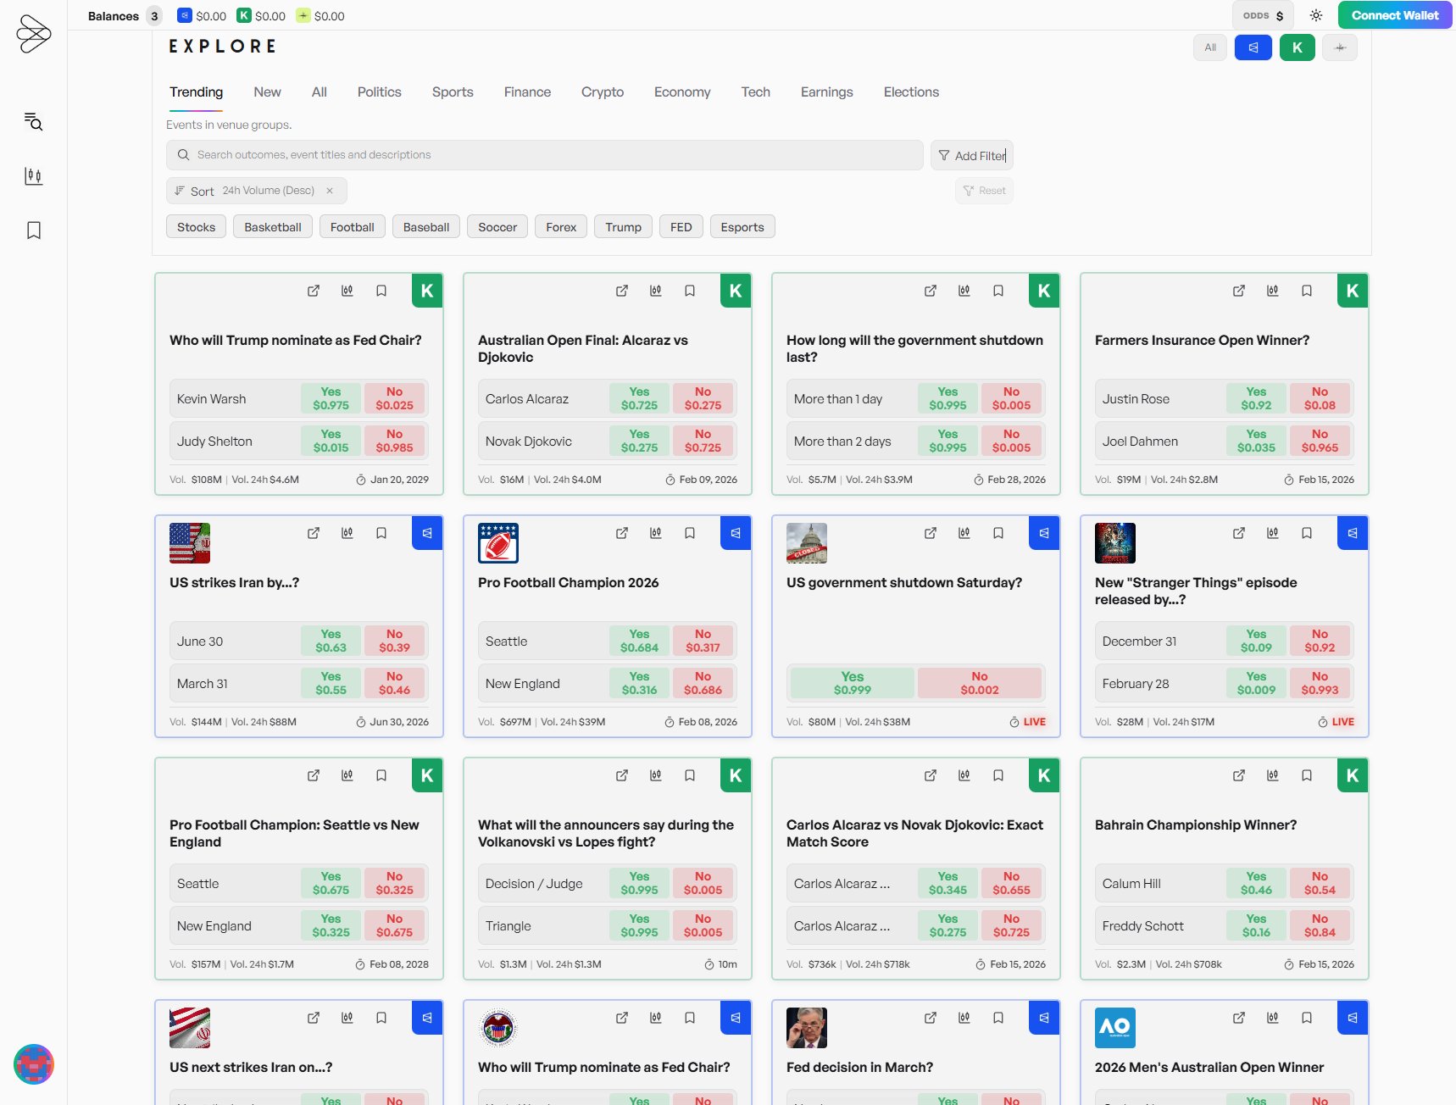Toggle the third venue filter button
This screenshot has width=1456, height=1105.
click(x=1340, y=47)
